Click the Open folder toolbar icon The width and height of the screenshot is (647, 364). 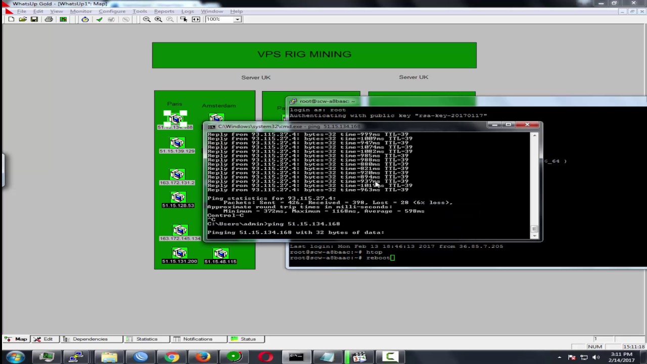coord(23,19)
